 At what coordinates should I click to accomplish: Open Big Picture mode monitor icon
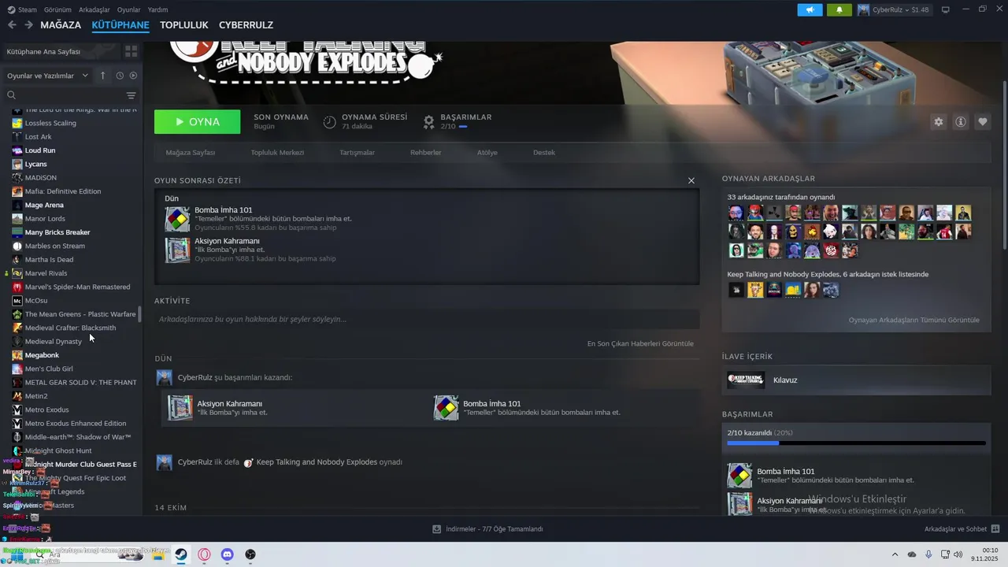tap(946, 10)
